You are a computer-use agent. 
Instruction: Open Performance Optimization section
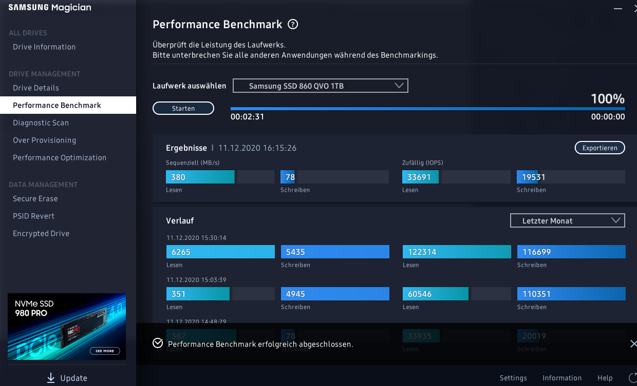tap(60, 157)
